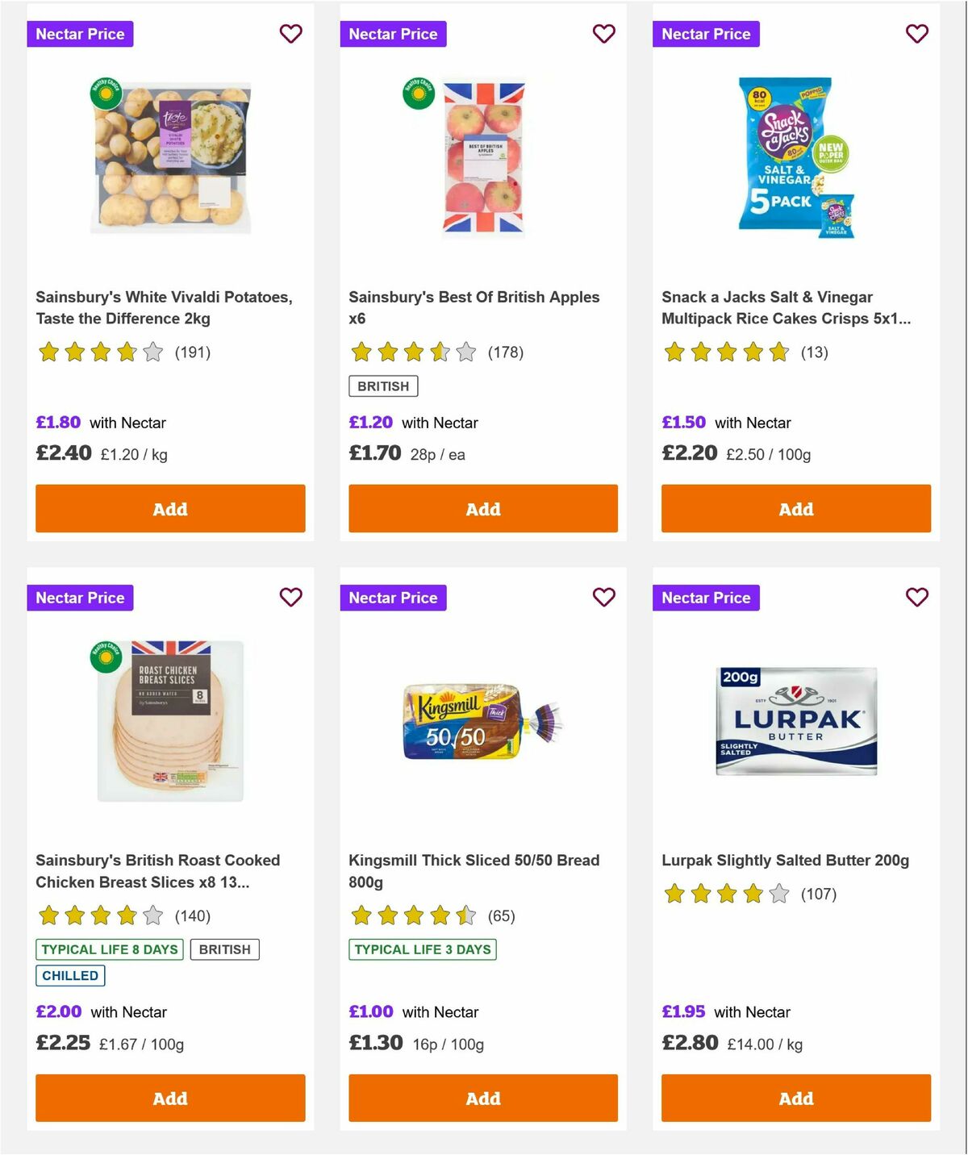
Task: Click the TYPICAL LIFE 3 DAYS tag on bread
Action: click(423, 949)
